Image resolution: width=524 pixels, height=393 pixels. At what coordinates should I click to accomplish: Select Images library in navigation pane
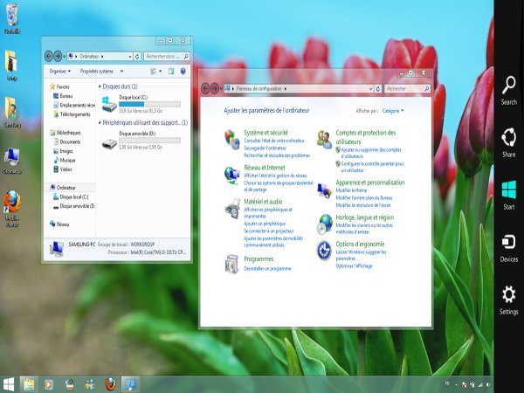(63, 151)
